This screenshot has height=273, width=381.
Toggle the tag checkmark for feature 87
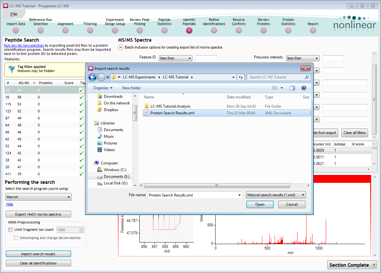(x=82, y=118)
